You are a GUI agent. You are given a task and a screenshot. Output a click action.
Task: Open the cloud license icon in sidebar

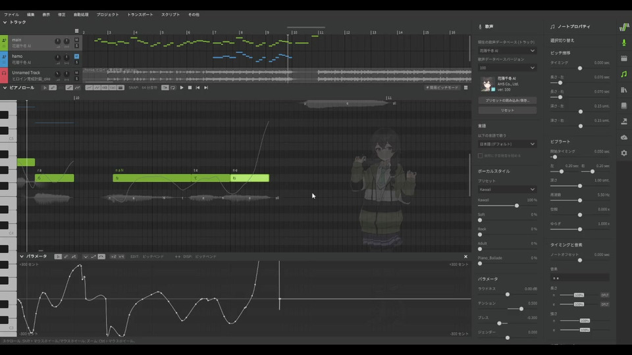tap(623, 137)
